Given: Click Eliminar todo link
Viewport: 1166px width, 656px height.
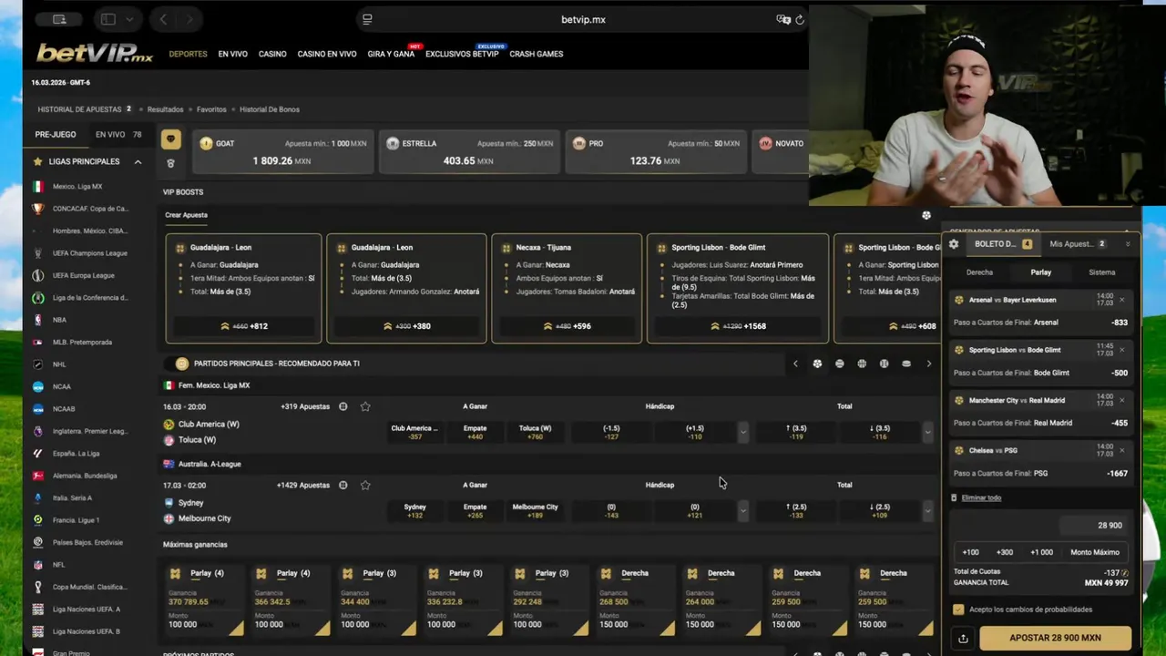Looking at the screenshot, I should (x=981, y=497).
